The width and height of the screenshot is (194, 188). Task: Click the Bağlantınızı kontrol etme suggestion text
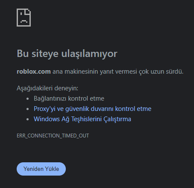(69, 98)
